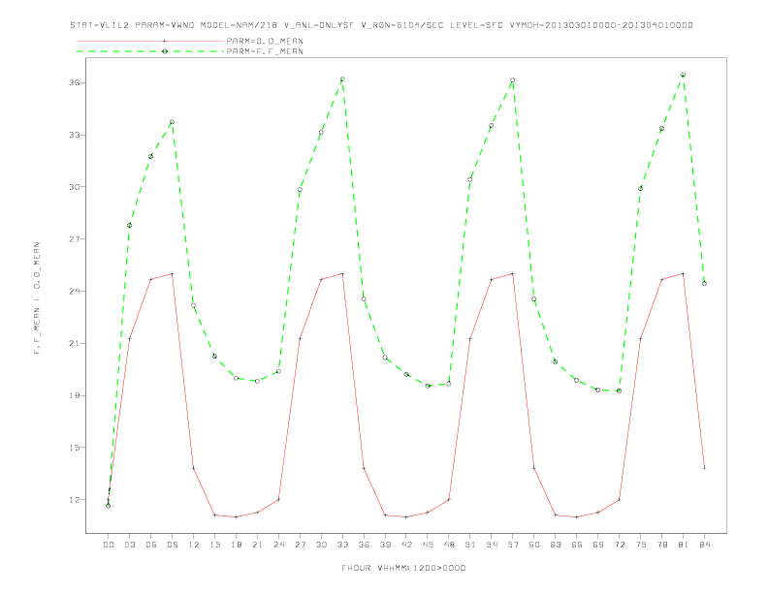The width and height of the screenshot is (768, 593).
Task: Click the x-axis tick label 84
Action: [704, 545]
